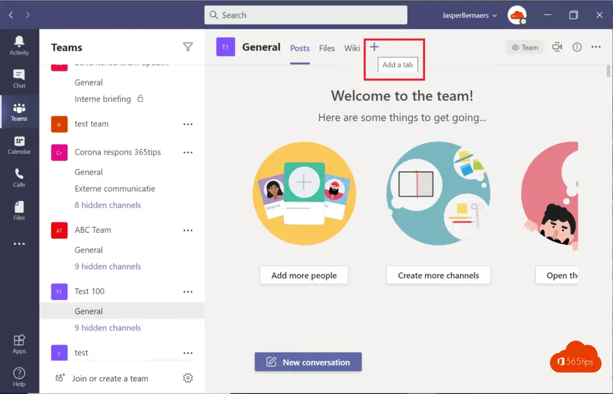The height and width of the screenshot is (394, 613).
Task: Click the Create more channels button
Action: 438,275
